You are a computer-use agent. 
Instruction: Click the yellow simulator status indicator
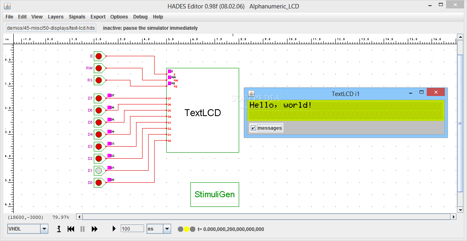pos(186,229)
